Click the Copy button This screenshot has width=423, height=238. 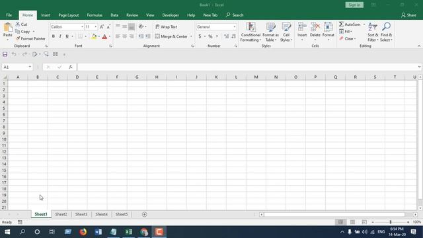coord(22,32)
